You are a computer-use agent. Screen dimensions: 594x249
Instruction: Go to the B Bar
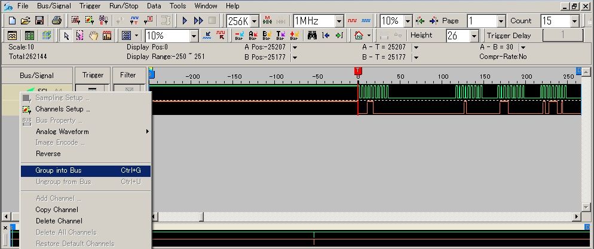pos(267,36)
